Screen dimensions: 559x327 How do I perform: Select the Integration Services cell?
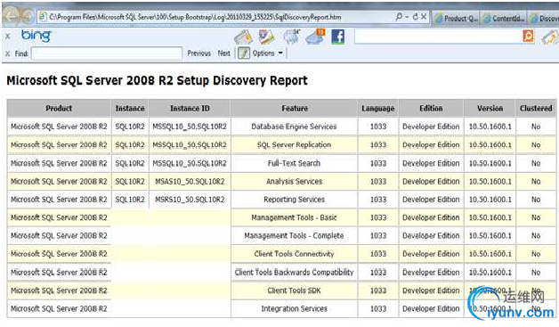[294, 308]
